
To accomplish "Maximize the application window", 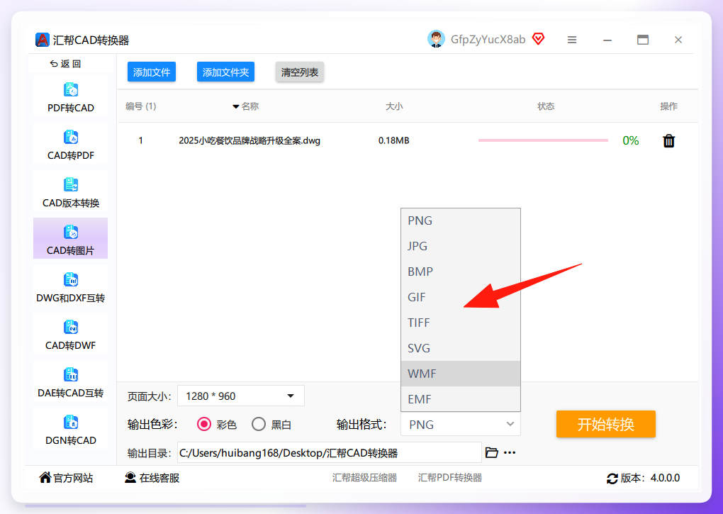I will [643, 40].
